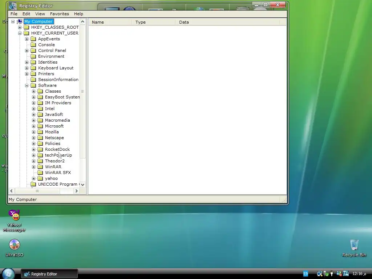The width and height of the screenshot is (372, 279).
Task: Click the Environment folder icon
Action: (33, 56)
